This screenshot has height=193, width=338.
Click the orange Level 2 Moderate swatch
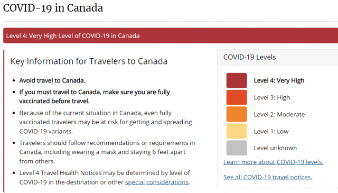point(237,114)
